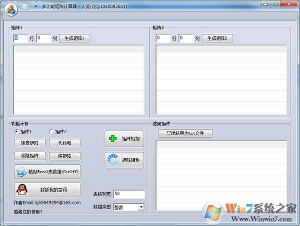Screen dimensions: 300x226
Task: Focus the 表格列宽 input field
Action: (x=129, y=194)
